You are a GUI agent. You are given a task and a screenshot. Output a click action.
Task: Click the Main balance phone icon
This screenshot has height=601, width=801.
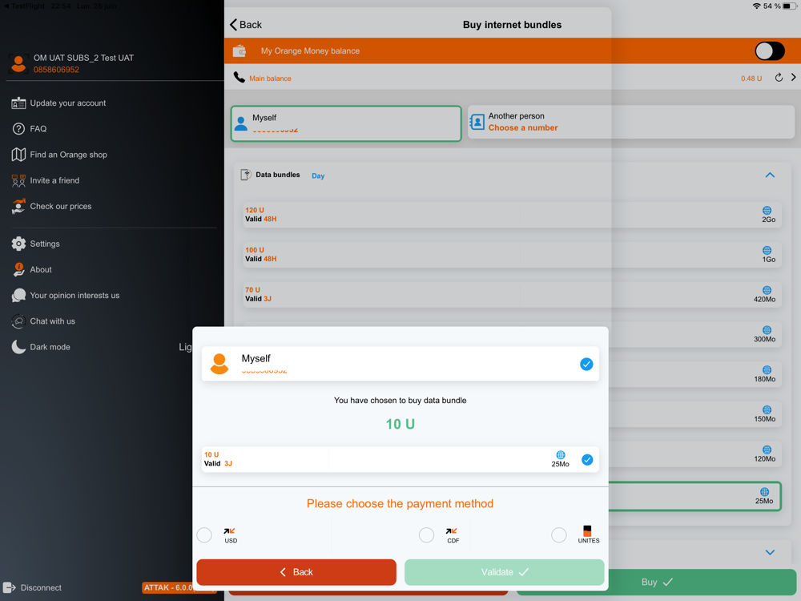pos(239,77)
